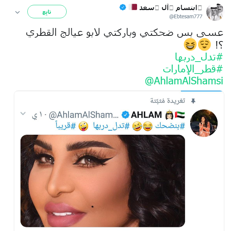The height and width of the screenshot is (231, 237).
Task: Click the @AhlamAlSham... handle in quoted tweet
Action: click(x=84, y=115)
